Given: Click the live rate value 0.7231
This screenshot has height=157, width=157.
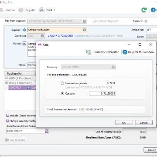Looking at the screenshot, I should [111, 83].
